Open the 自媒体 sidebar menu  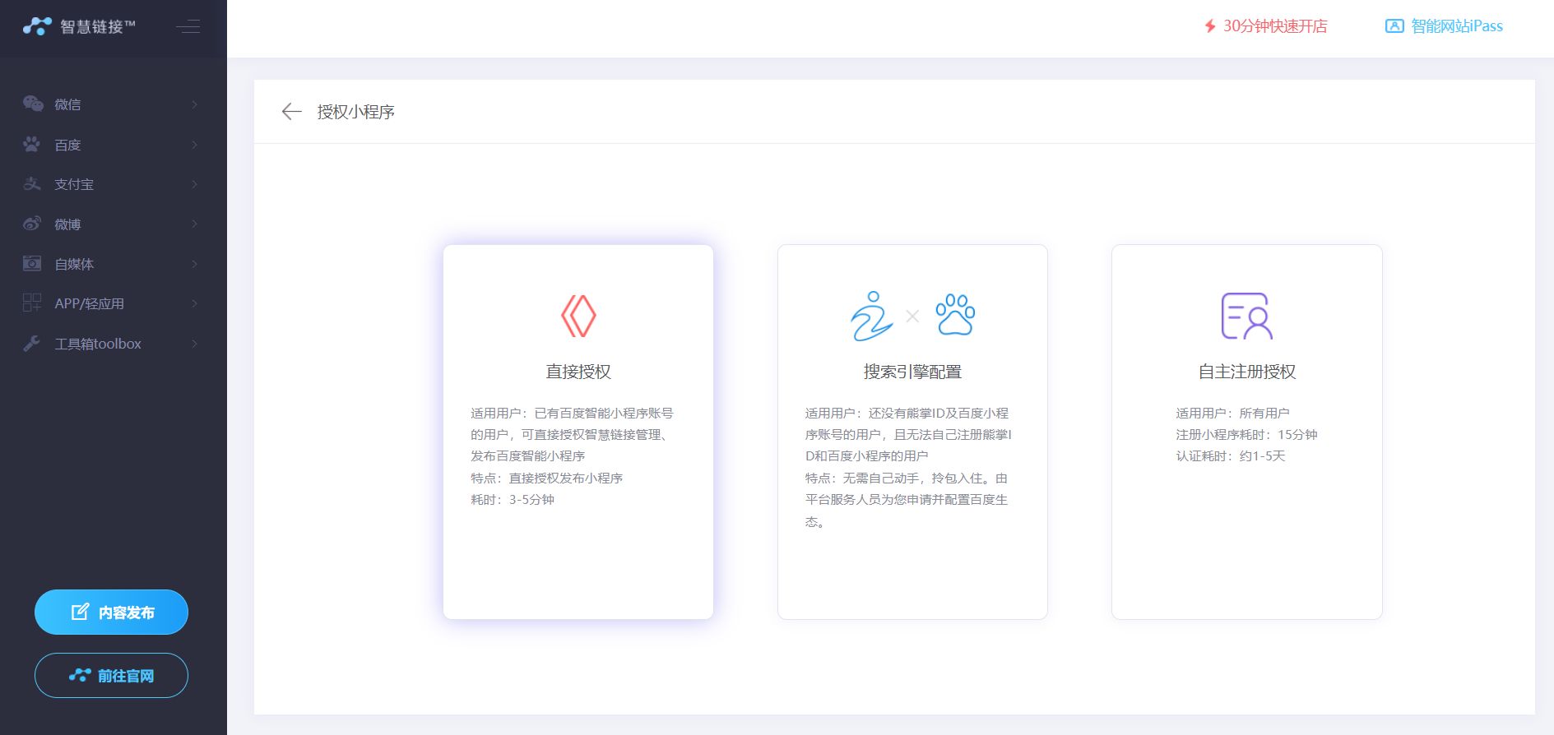coord(113,264)
